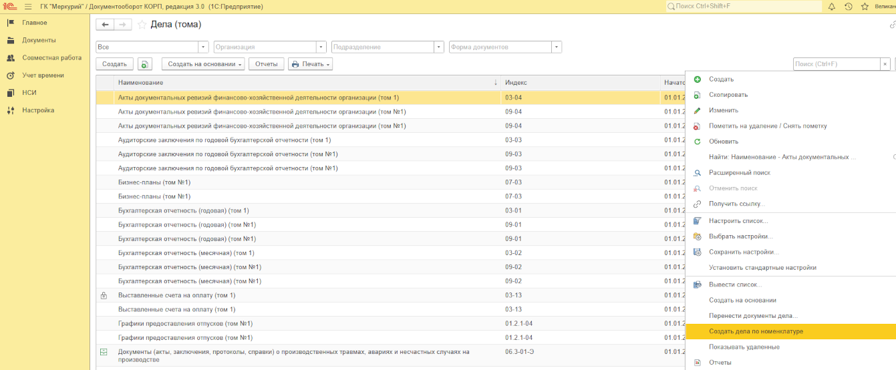Expand the Организация filter dropdown
The image size is (896, 370).
pos(321,47)
